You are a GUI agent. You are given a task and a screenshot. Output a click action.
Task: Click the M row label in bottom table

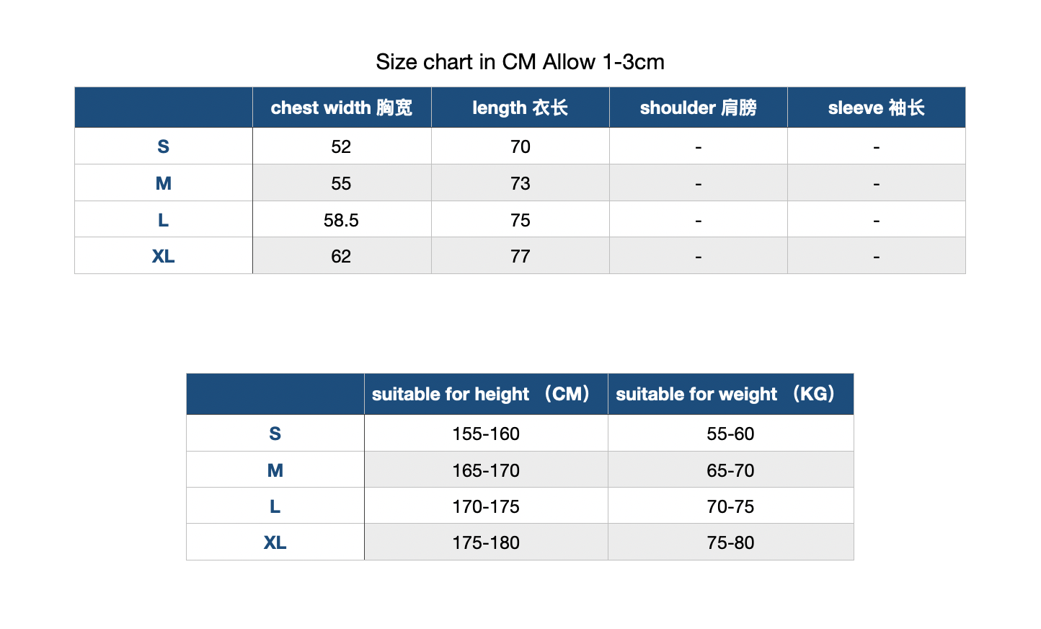click(275, 470)
